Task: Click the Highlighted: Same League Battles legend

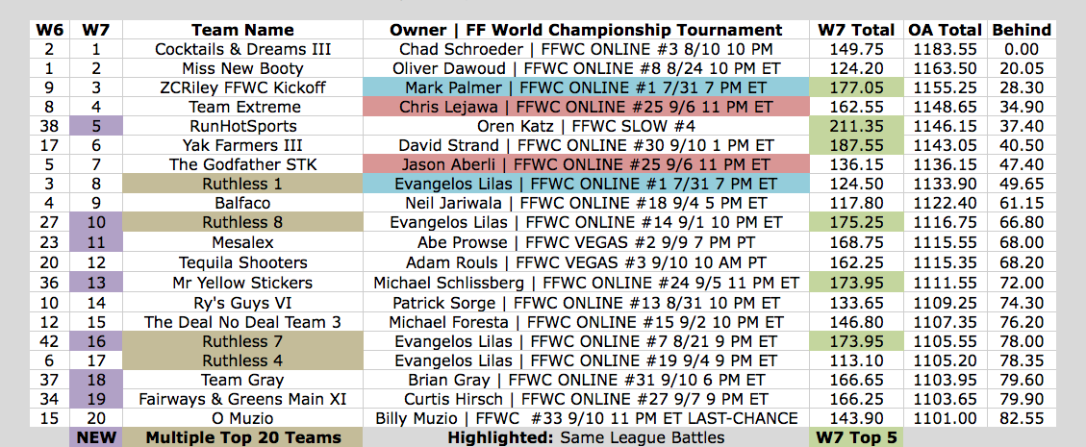Action: 586,437
